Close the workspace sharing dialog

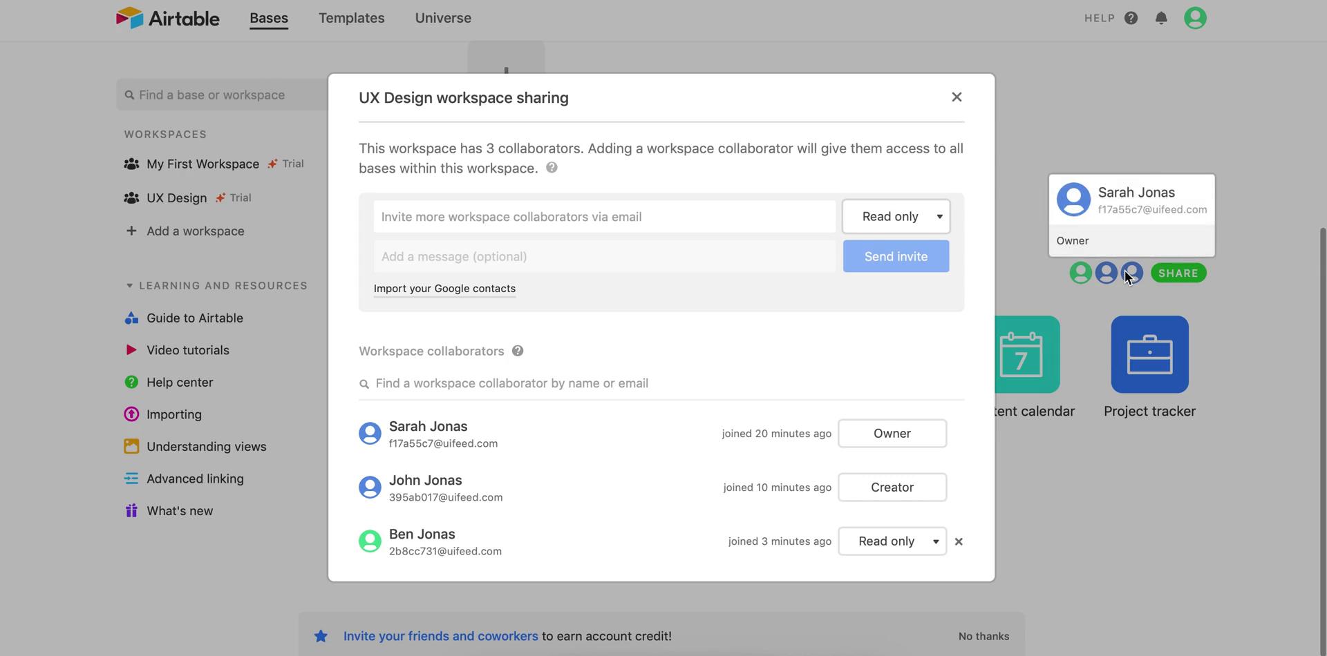click(x=957, y=97)
